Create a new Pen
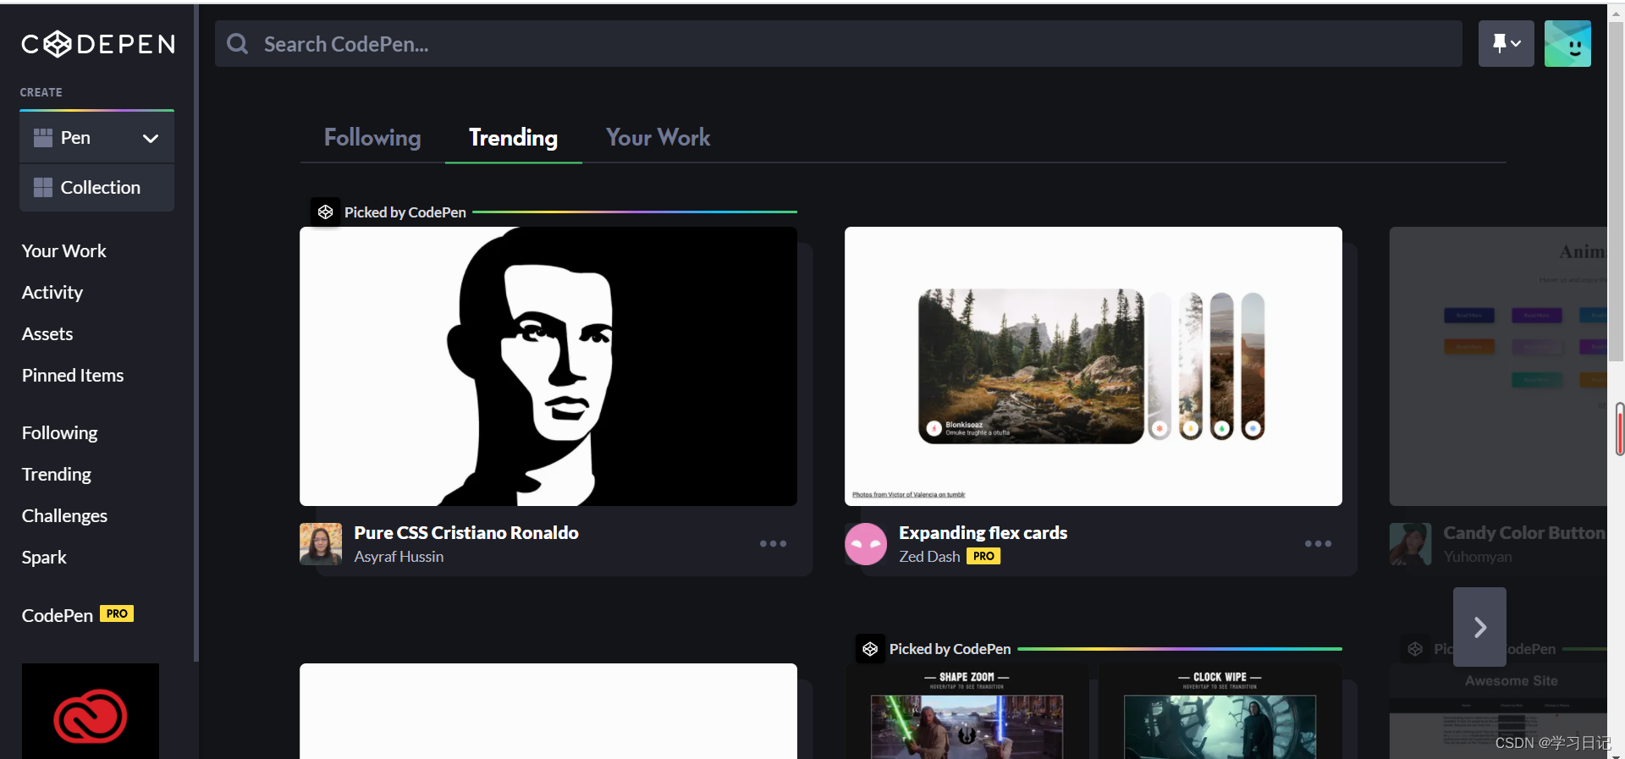Image resolution: width=1625 pixels, height=759 pixels. pyautogui.click(x=76, y=138)
